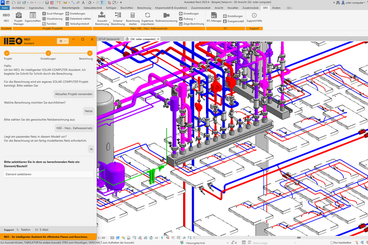The width and height of the screenshot is (368, 245).
Task: Switch to the Zusatzmodule ribbon tab
Action: click(x=250, y=8)
